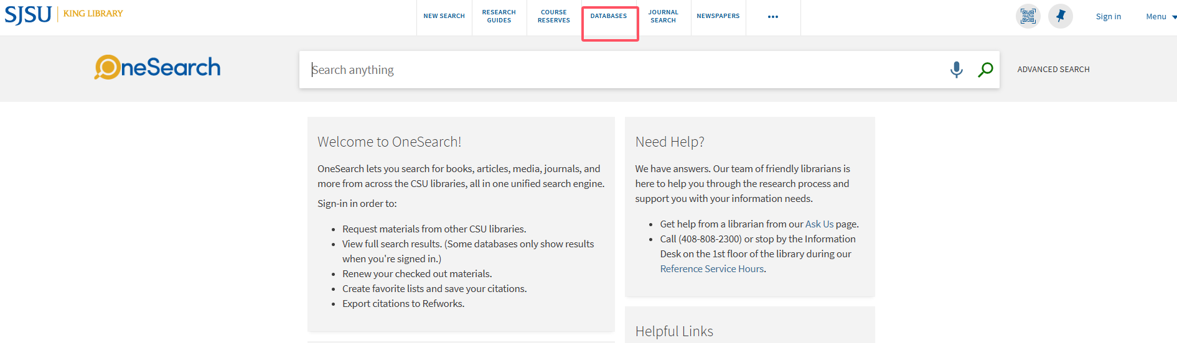The image size is (1177, 343).
Task: Expand the Menu dropdown
Action: pos(1160,17)
